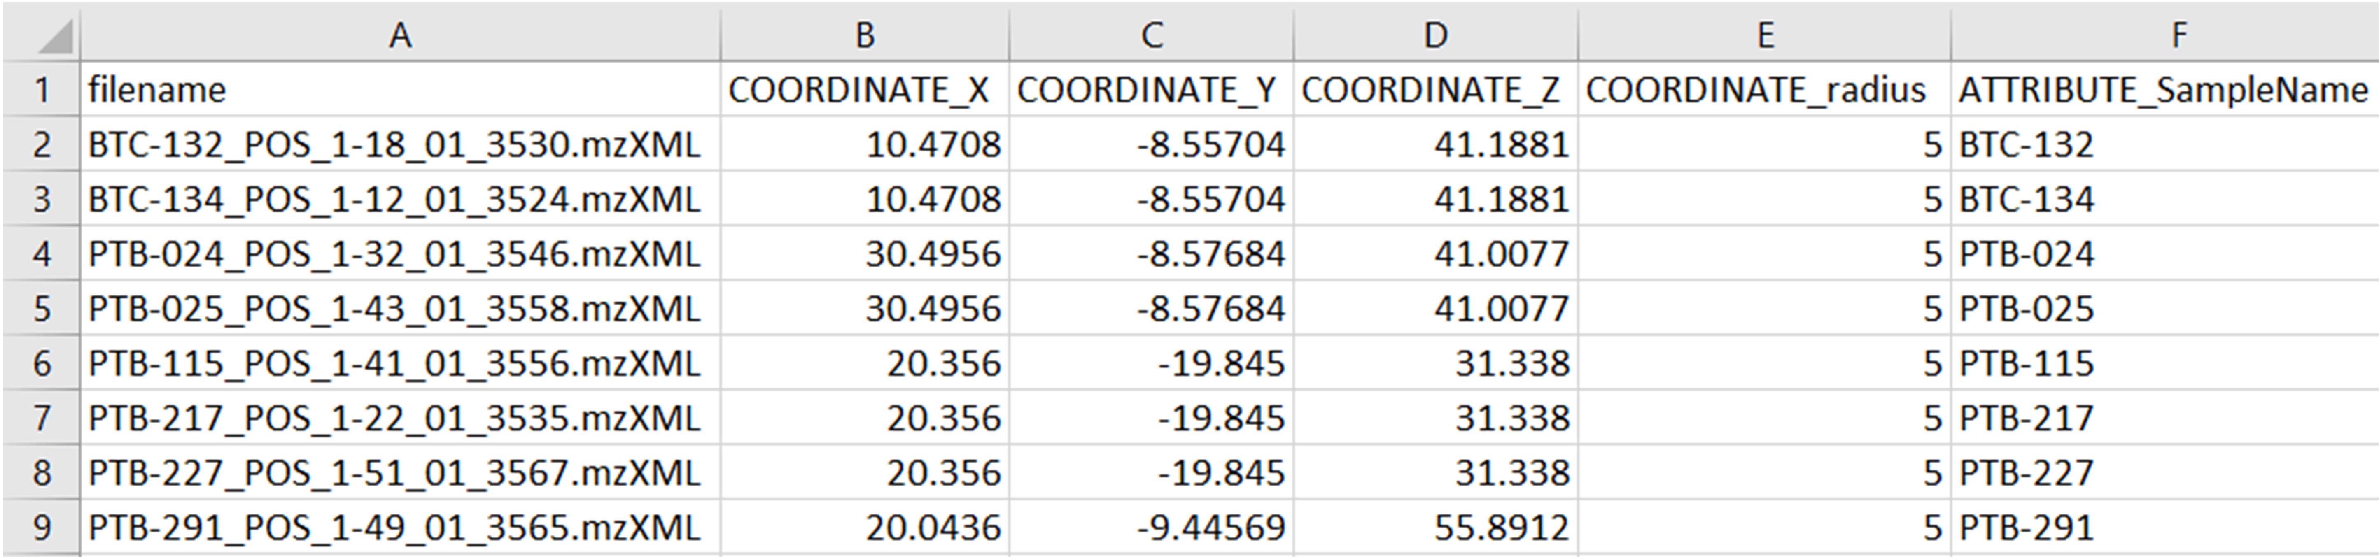Viewport: 2379px width, 558px height.
Task: Select column E header
Action: point(1765,35)
